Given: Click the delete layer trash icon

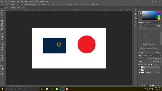Looking at the screenshot, I should click(x=158, y=86).
